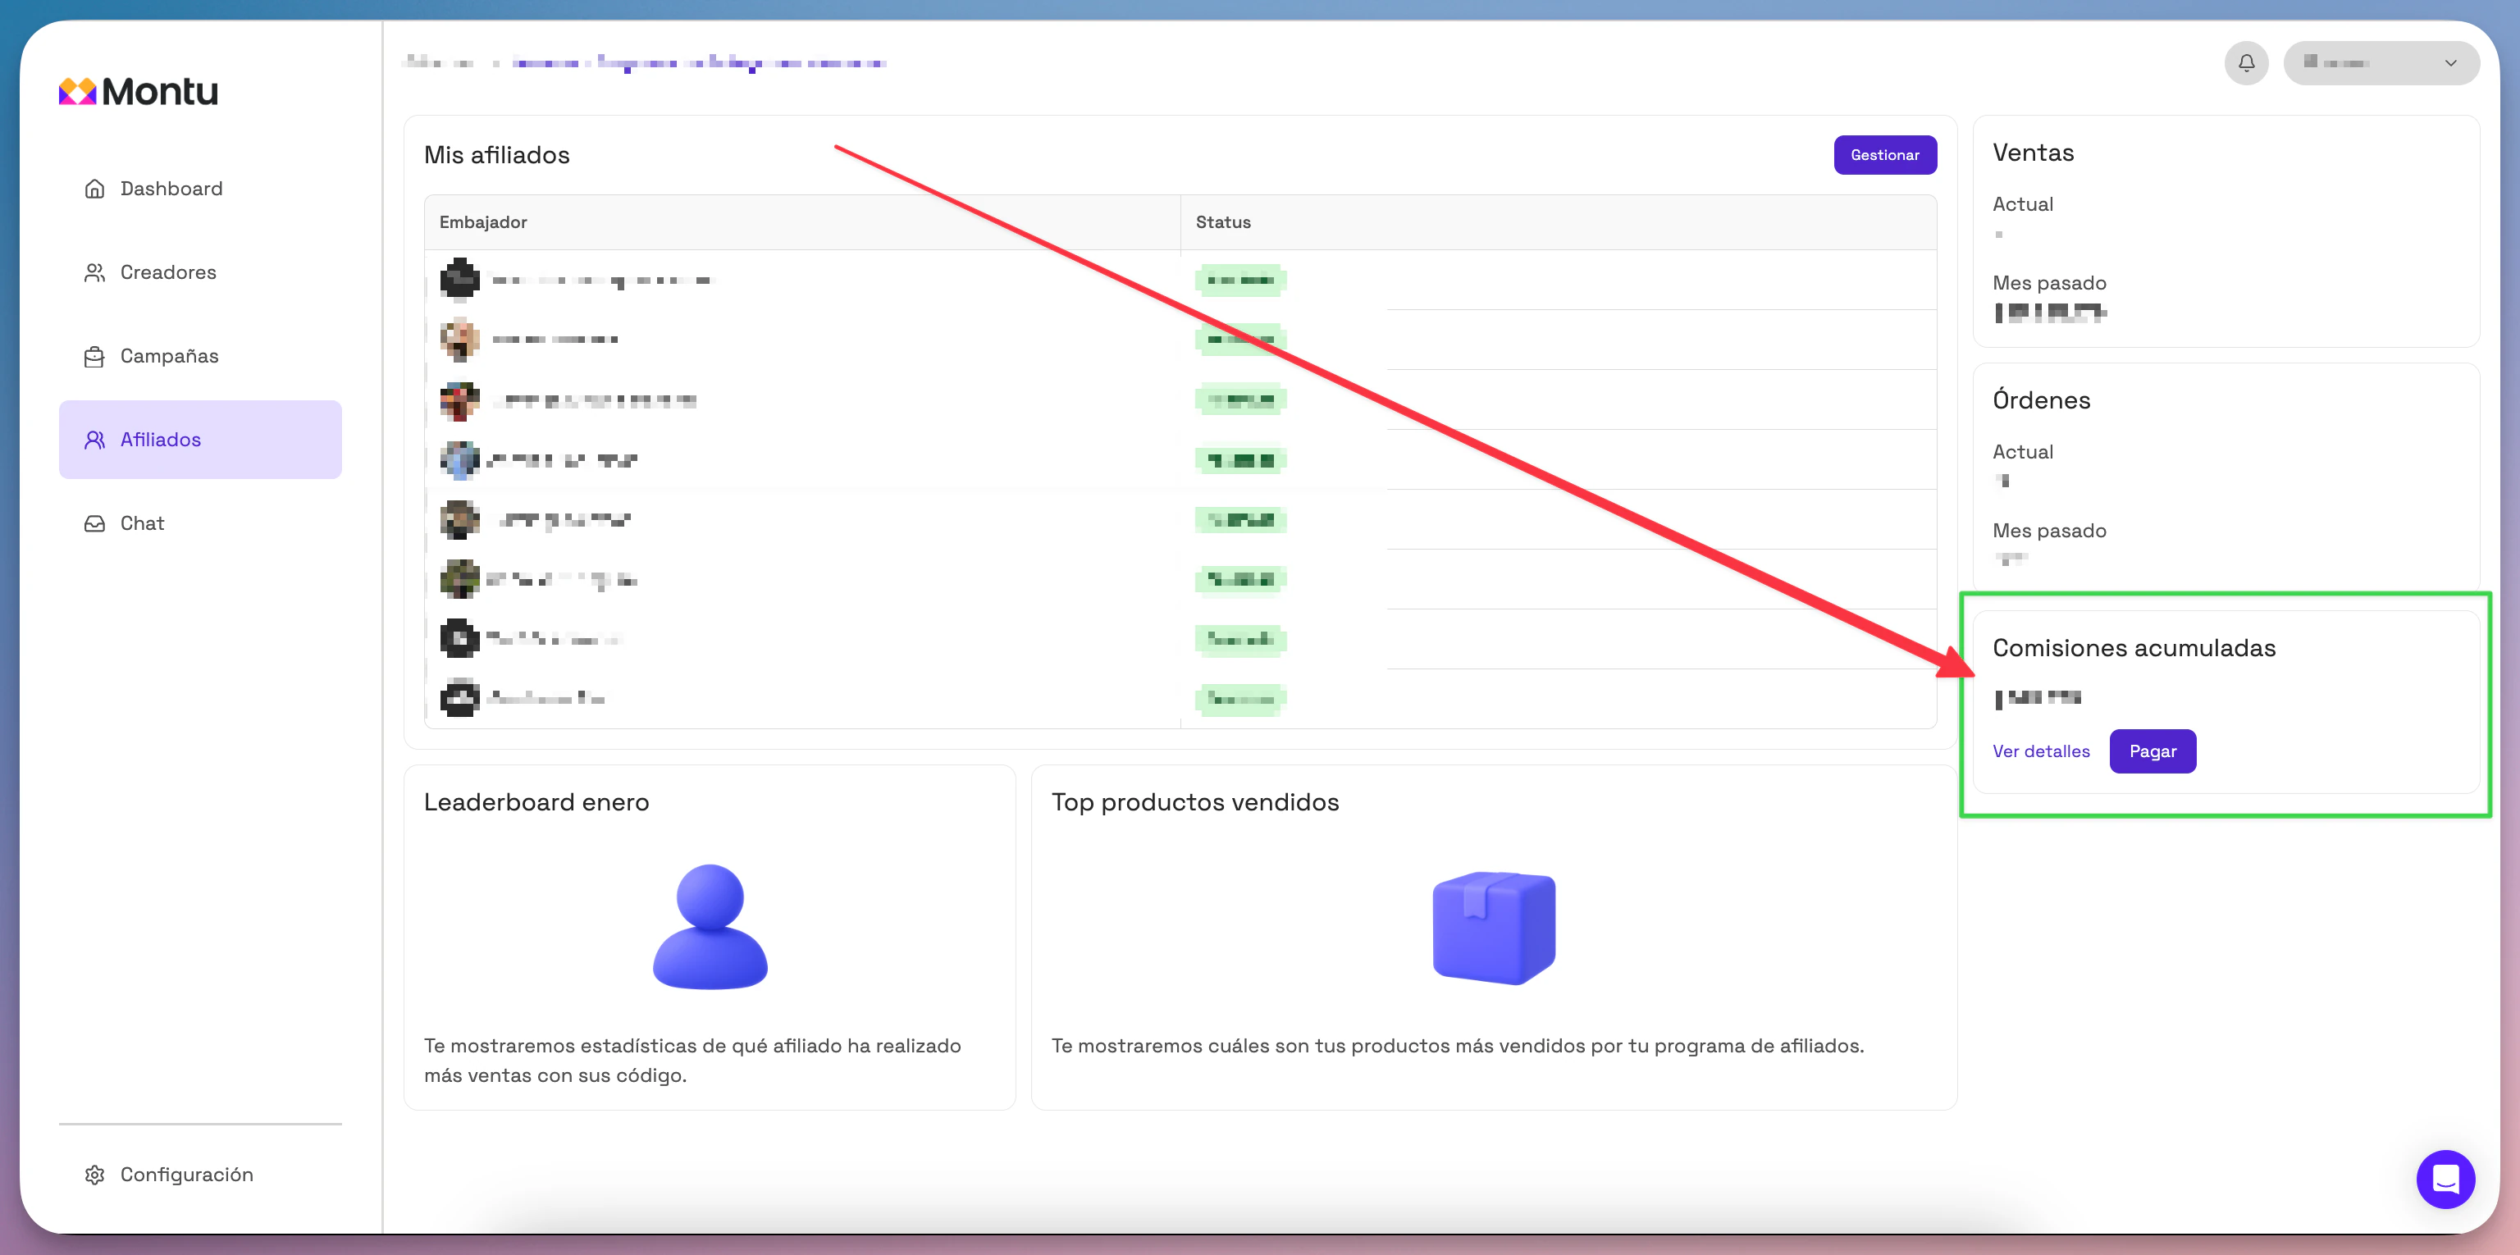
Task: Open notifications bell icon
Action: [x=2246, y=62]
